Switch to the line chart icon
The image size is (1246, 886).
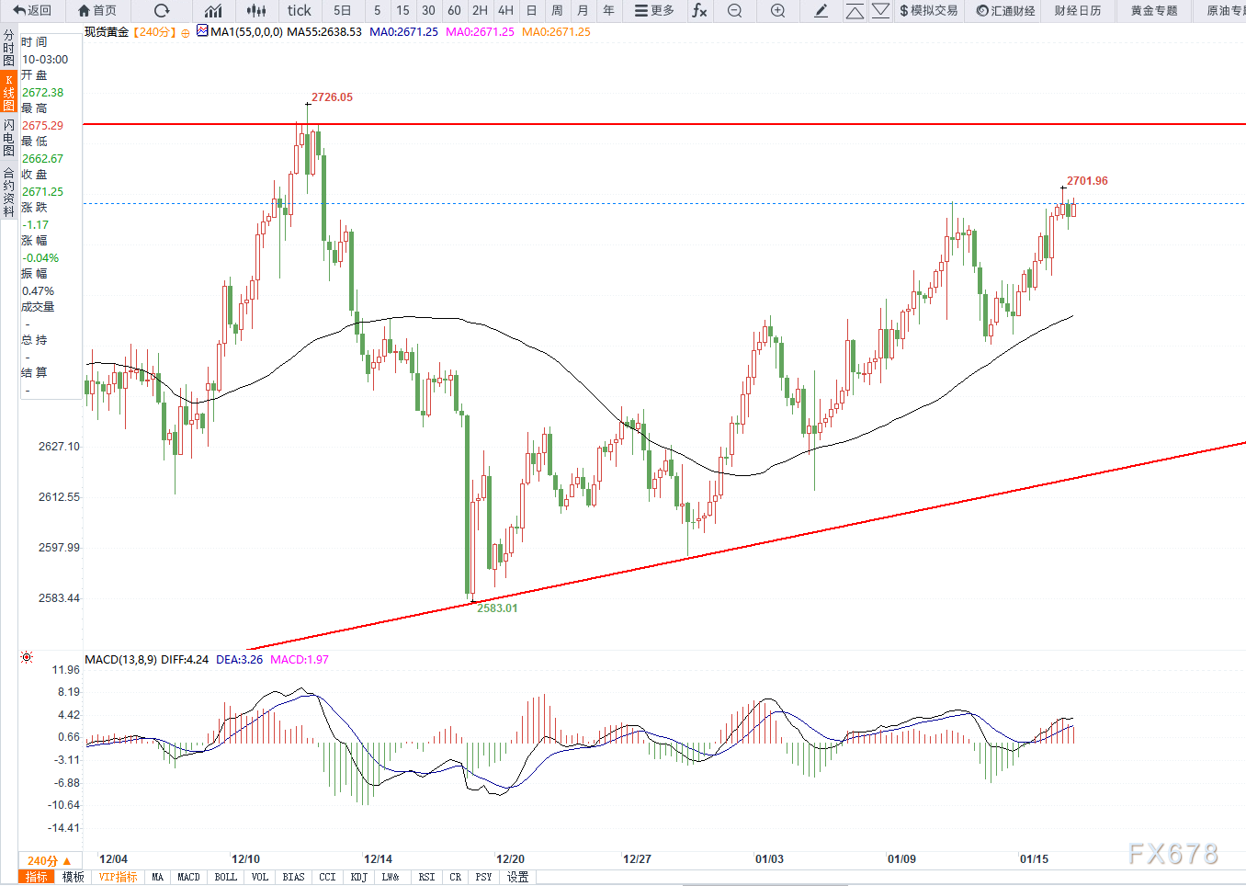point(213,10)
